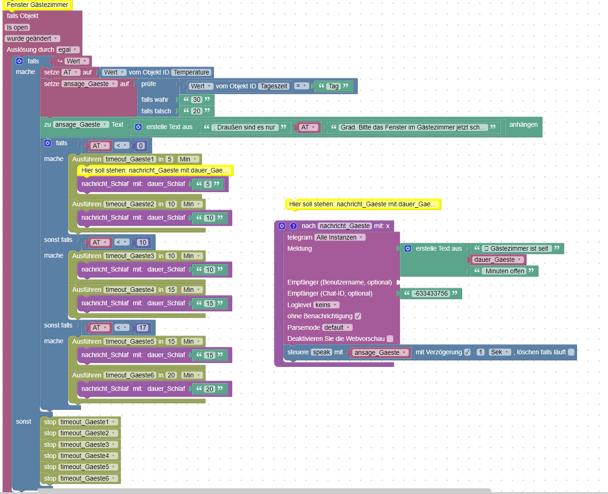Edit number 10 in sonst falls AT comparison

point(143,242)
